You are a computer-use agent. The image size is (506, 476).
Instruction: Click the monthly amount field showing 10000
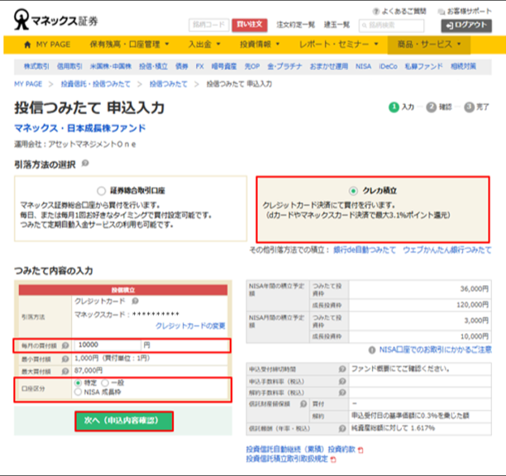[x=107, y=345]
